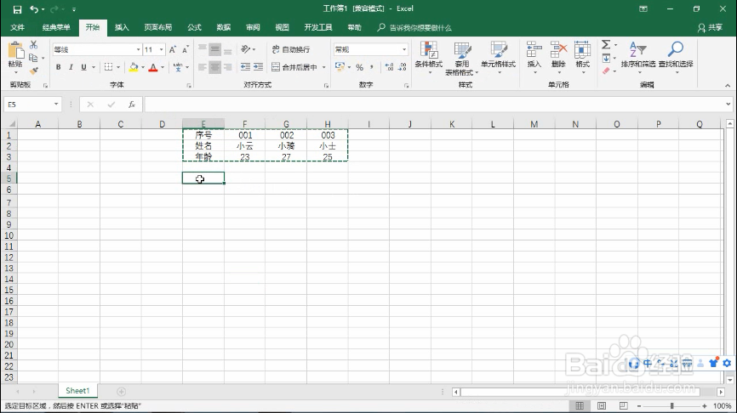
Task: Toggle align right
Action: point(227,67)
